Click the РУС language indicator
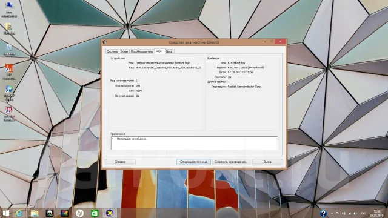The height and width of the screenshot is (218, 388). tap(363, 213)
